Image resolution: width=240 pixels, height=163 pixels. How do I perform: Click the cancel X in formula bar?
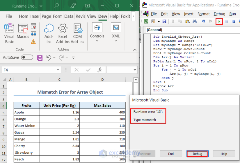pos(77,70)
